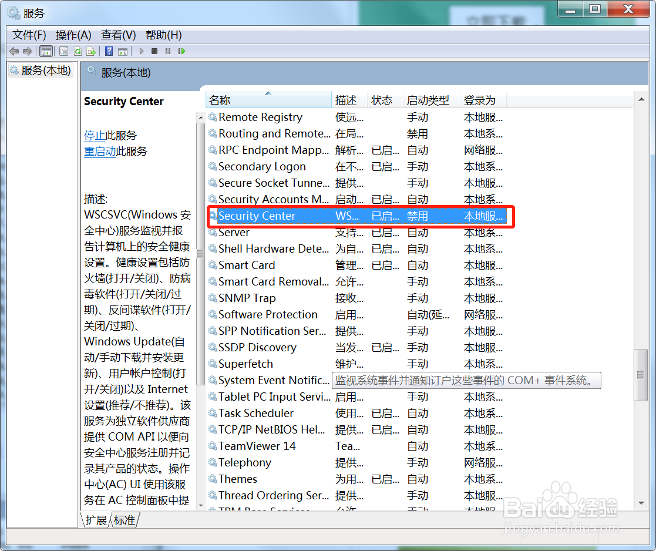Click the Back arrow in toolbar
Viewport: 656px width, 551px height.
pyautogui.click(x=14, y=52)
